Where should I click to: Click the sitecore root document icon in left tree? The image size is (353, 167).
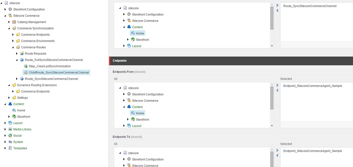pos(6,3)
